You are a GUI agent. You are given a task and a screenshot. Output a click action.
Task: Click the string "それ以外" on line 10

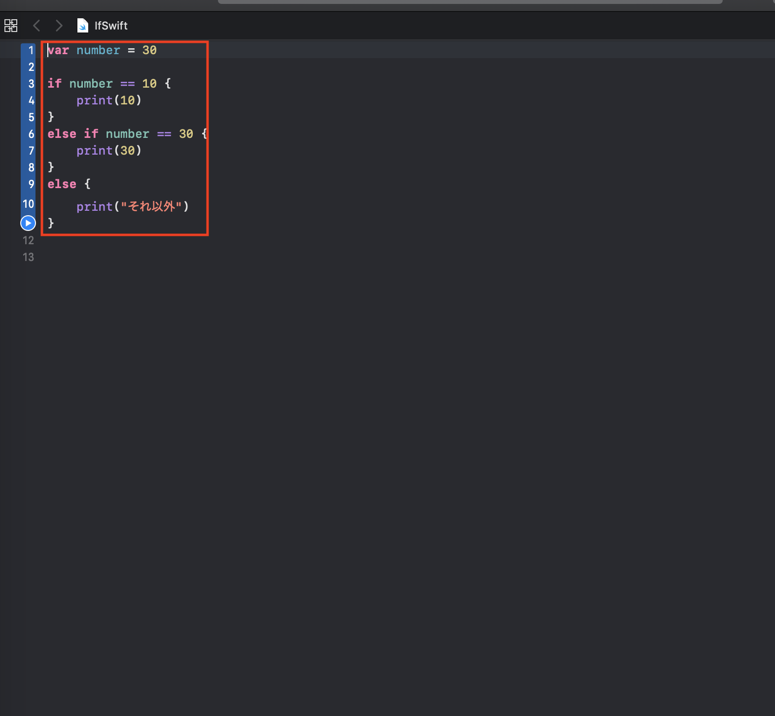(x=151, y=206)
